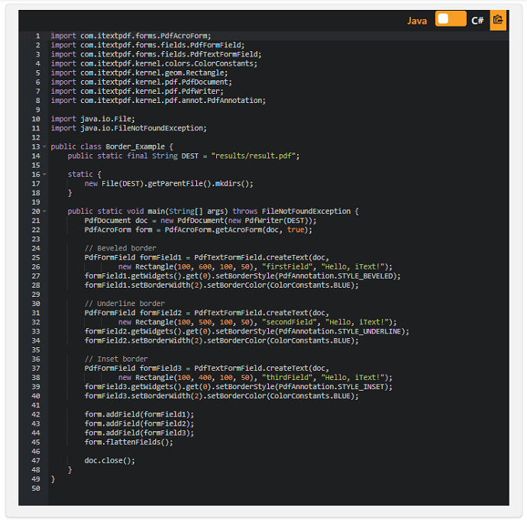Select the Java language label
The height and width of the screenshot is (522, 527).
(417, 21)
